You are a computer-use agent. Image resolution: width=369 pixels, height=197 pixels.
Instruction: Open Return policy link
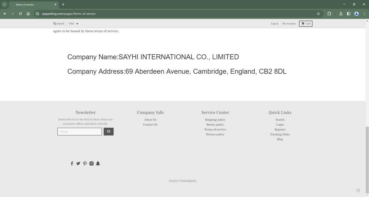[x=215, y=125]
